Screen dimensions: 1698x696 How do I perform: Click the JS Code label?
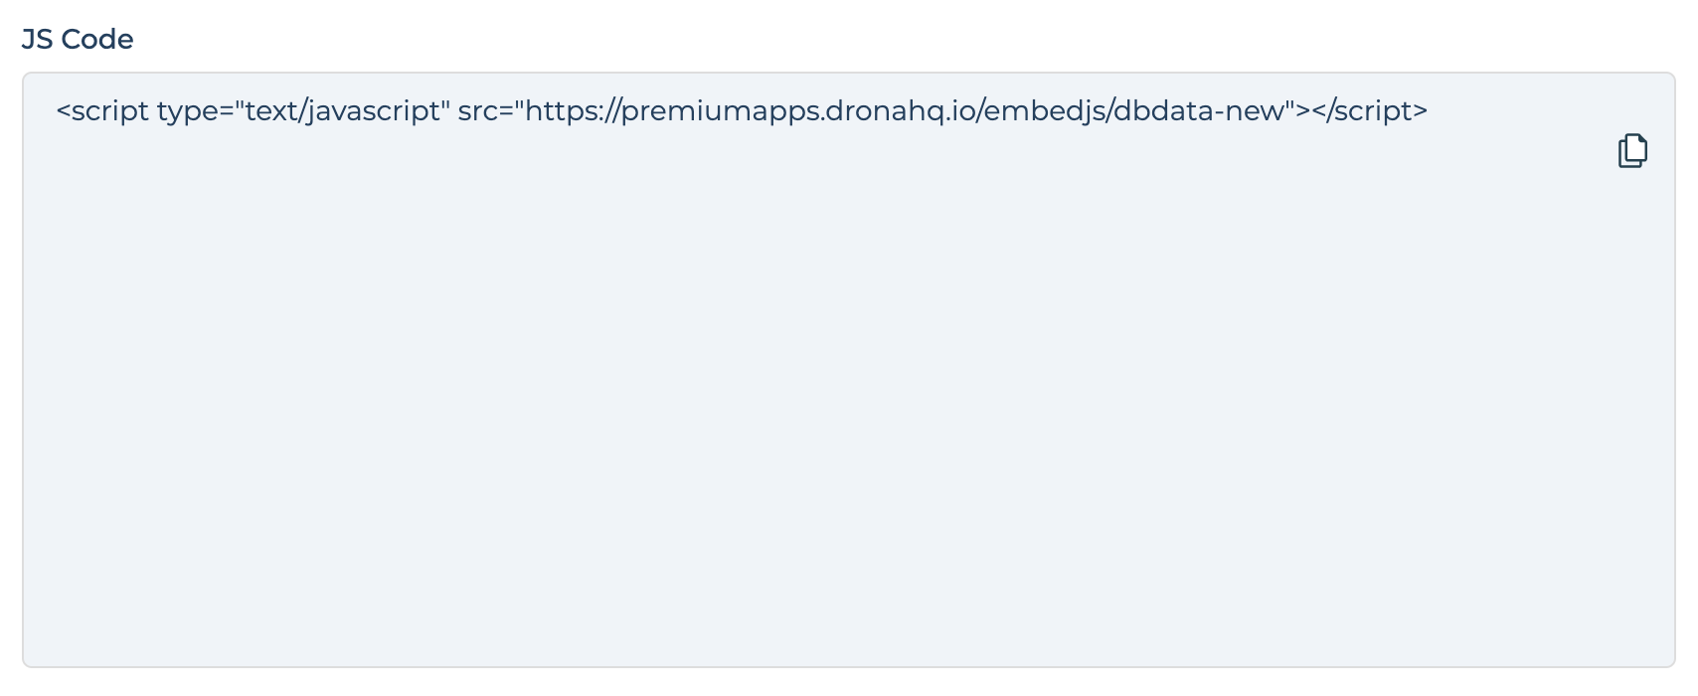coord(78,40)
